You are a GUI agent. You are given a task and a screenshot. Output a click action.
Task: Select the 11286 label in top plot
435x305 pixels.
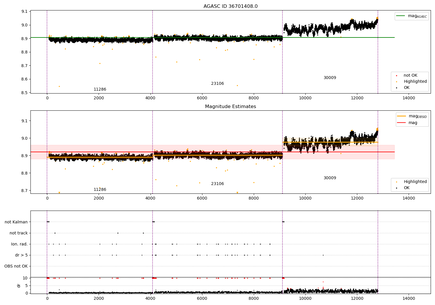point(100,89)
